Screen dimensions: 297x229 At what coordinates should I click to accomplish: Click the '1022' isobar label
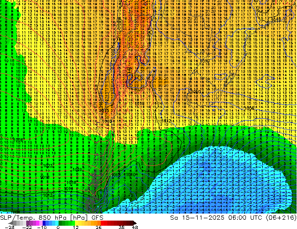click(x=48, y=166)
